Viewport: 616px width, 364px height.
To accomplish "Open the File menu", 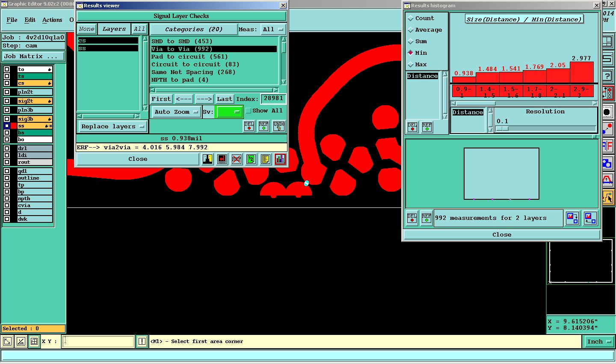I will click(12, 20).
